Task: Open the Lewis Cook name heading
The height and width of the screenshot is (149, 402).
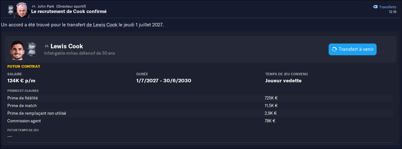Action: point(67,46)
